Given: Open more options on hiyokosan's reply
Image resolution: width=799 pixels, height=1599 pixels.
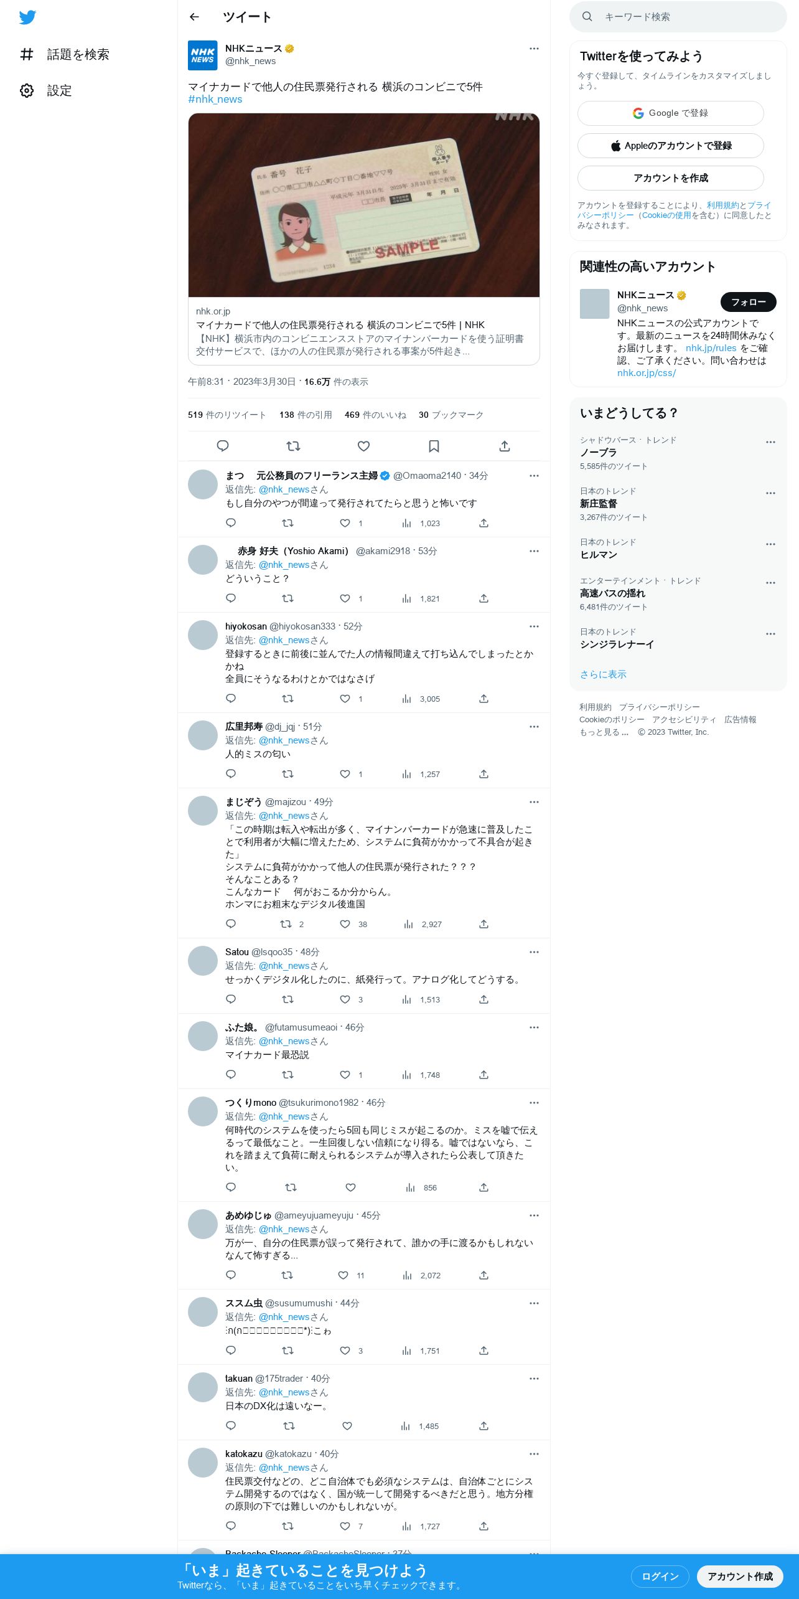Looking at the screenshot, I should pyautogui.click(x=534, y=626).
